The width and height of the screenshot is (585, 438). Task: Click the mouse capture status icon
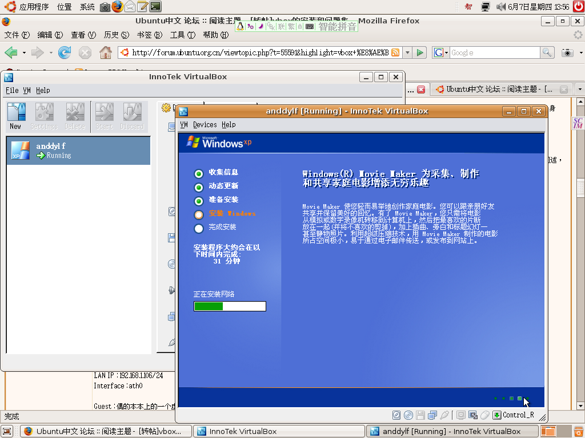tap(484, 415)
